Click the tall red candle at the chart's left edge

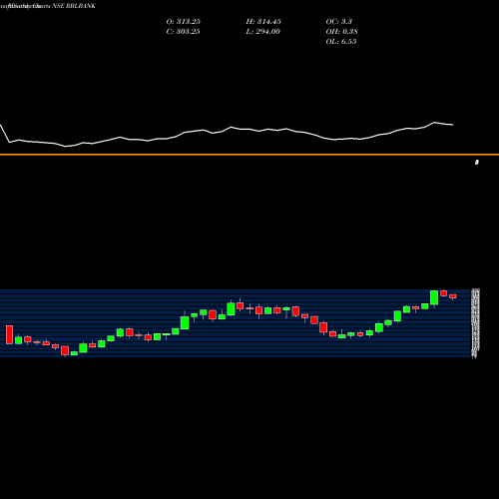[9, 334]
